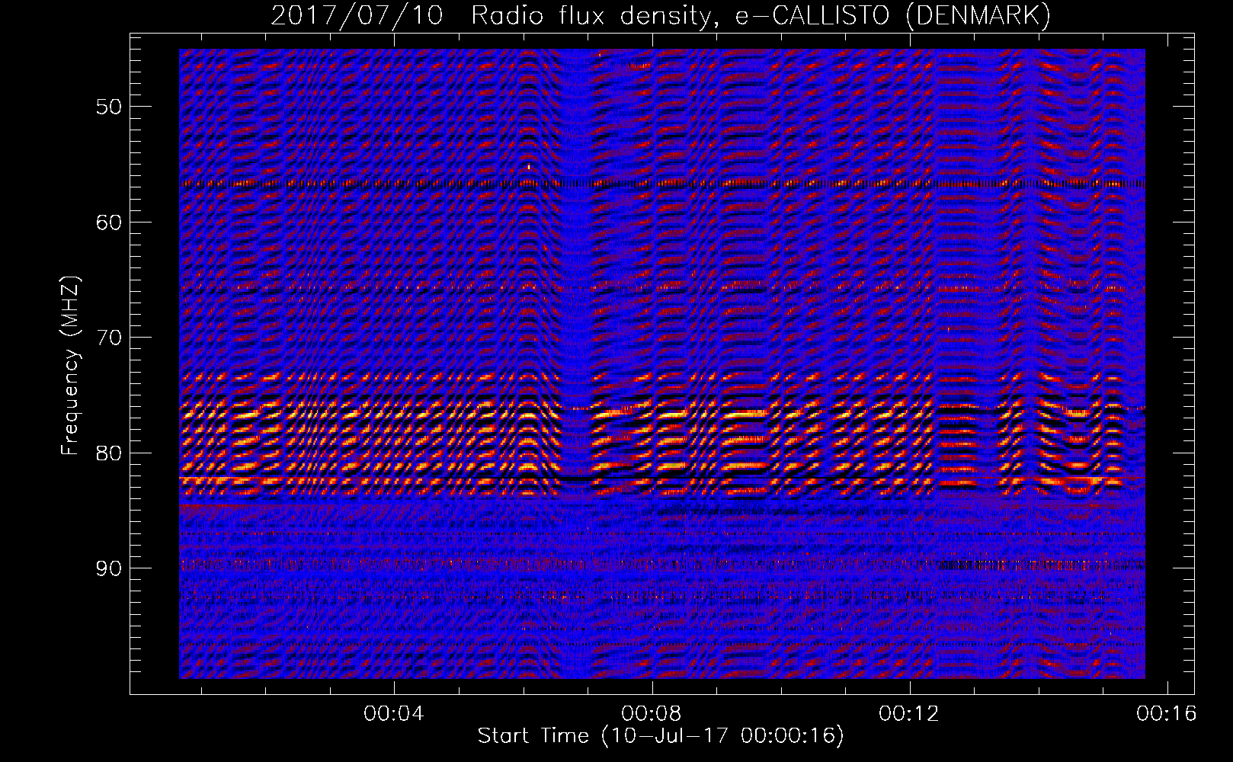Viewport: 1233px width, 762px height.
Task: Click the frequency tick label '70'
Action: (109, 338)
